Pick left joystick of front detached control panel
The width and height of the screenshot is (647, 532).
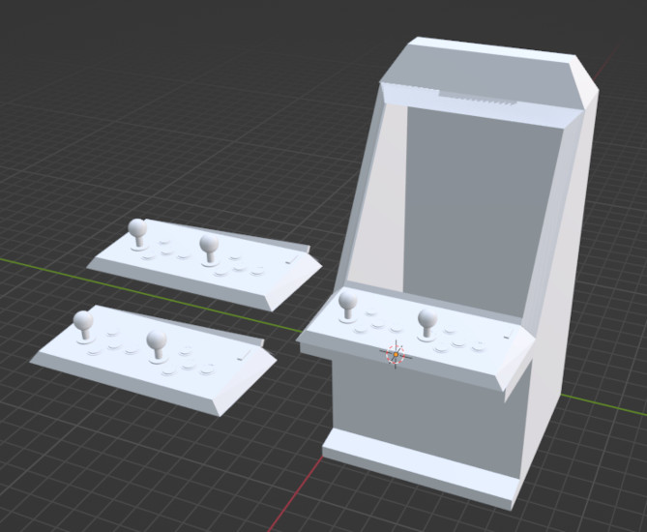[x=85, y=322]
